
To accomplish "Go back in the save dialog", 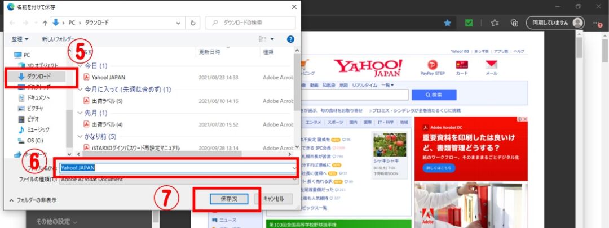I will click(12, 23).
